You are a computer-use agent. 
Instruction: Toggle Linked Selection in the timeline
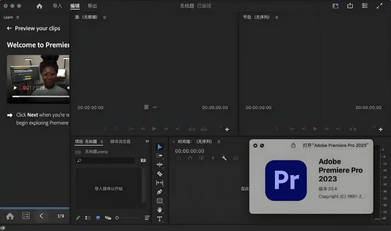(x=202, y=158)
